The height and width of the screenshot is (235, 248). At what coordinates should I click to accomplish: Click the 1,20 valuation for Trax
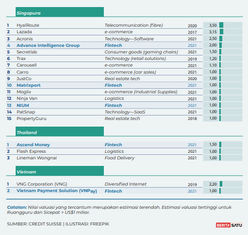[x=213, y=58]
